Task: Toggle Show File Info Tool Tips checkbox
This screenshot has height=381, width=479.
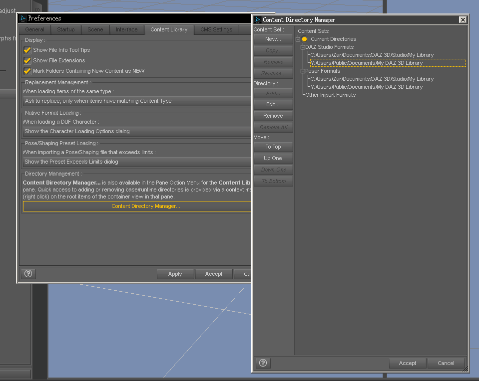Action: pos(27,50)
